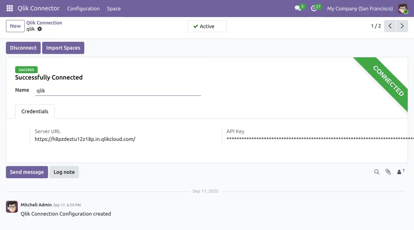Follow the Qlik Connection breadcrumb link
Screen dimensions: 414x230
coord(44,23)
